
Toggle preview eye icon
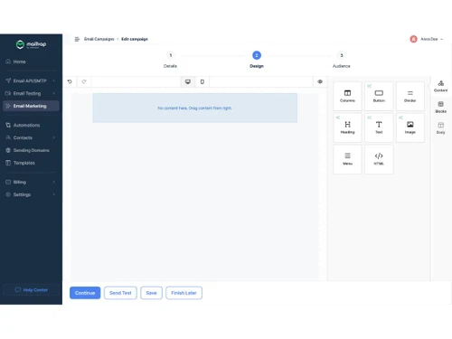[x=320, y=81]
